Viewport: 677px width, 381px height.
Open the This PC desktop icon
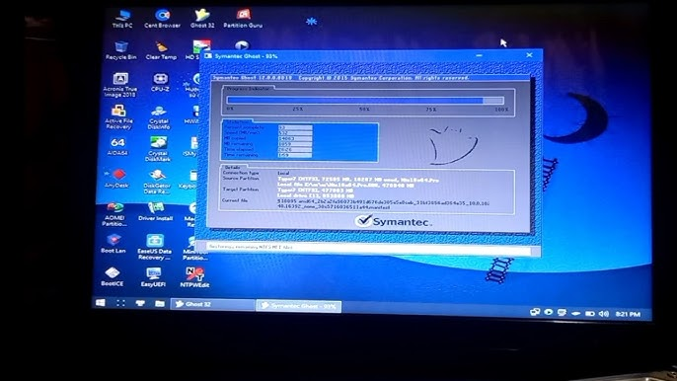point(122,19)
